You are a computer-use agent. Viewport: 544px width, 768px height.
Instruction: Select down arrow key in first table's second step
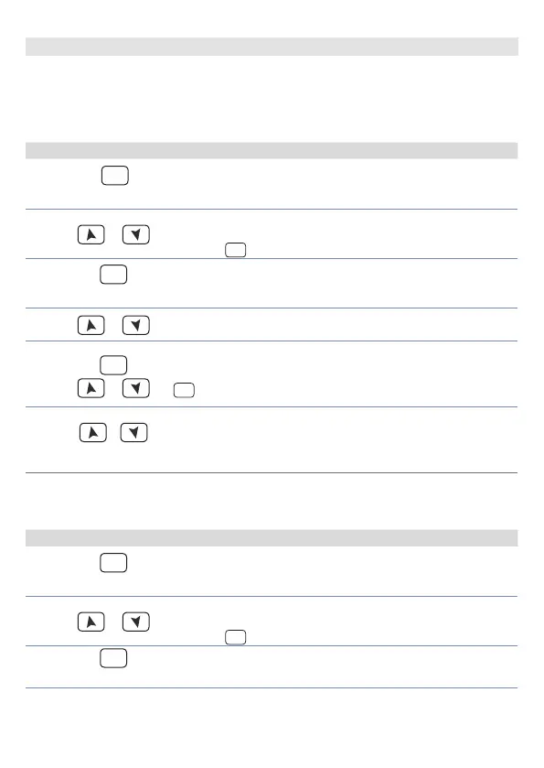tap(136, 234)
